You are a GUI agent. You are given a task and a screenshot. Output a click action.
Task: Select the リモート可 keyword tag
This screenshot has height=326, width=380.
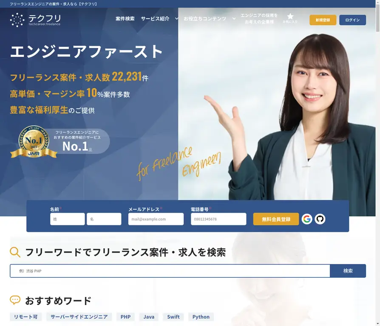[x=26, y=317]
